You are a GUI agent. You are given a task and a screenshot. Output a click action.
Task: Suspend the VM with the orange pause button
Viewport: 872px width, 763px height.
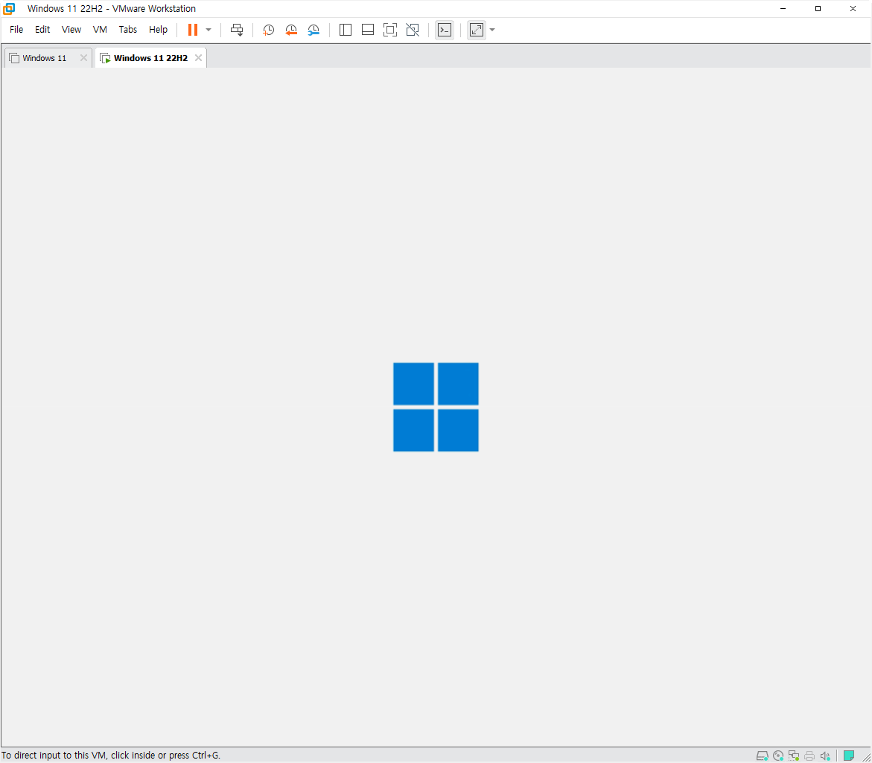(x=192, y=30)
